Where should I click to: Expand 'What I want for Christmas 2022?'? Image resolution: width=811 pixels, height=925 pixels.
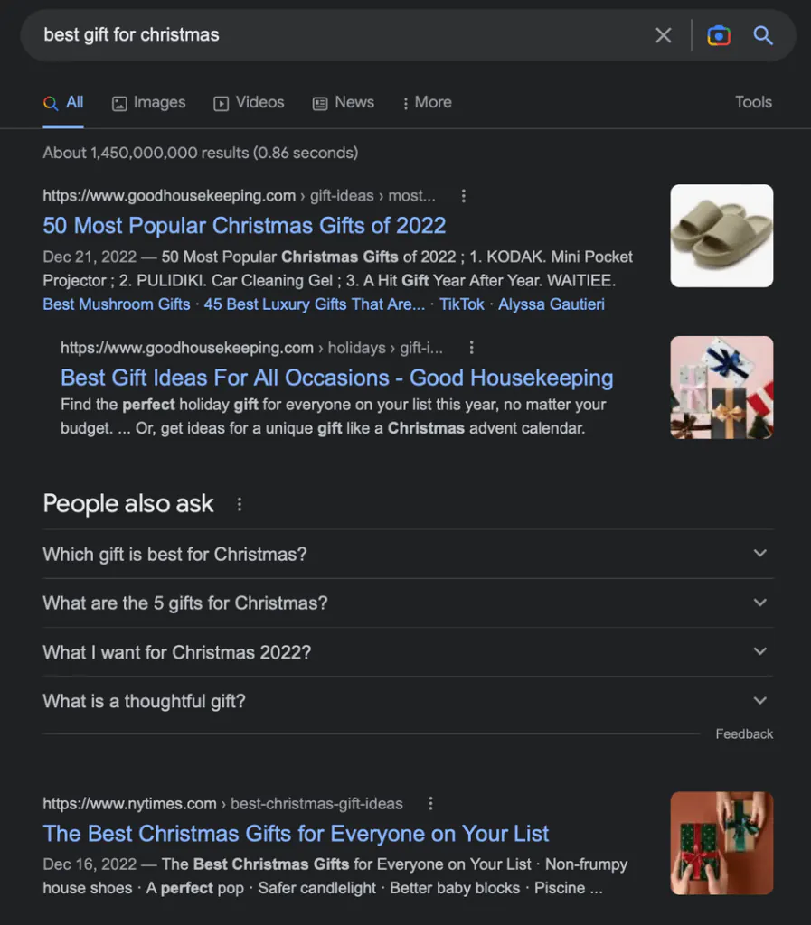pyautogui.click(x=408, y=652)
